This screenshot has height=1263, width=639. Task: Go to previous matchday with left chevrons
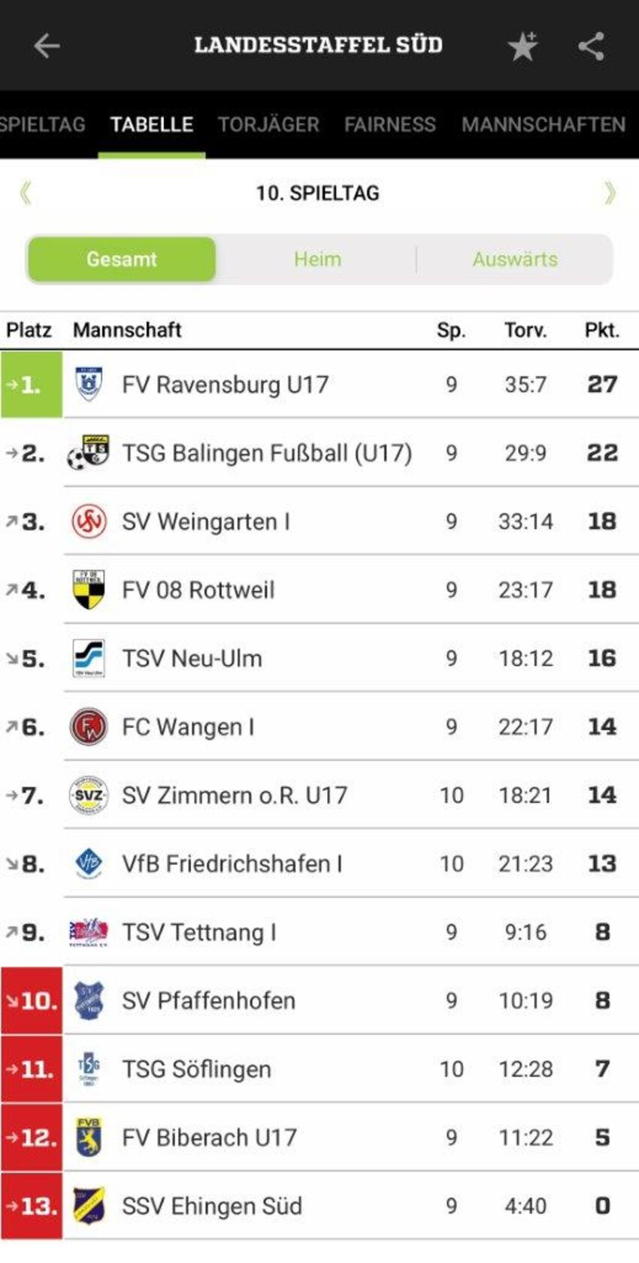pos(26,193)
